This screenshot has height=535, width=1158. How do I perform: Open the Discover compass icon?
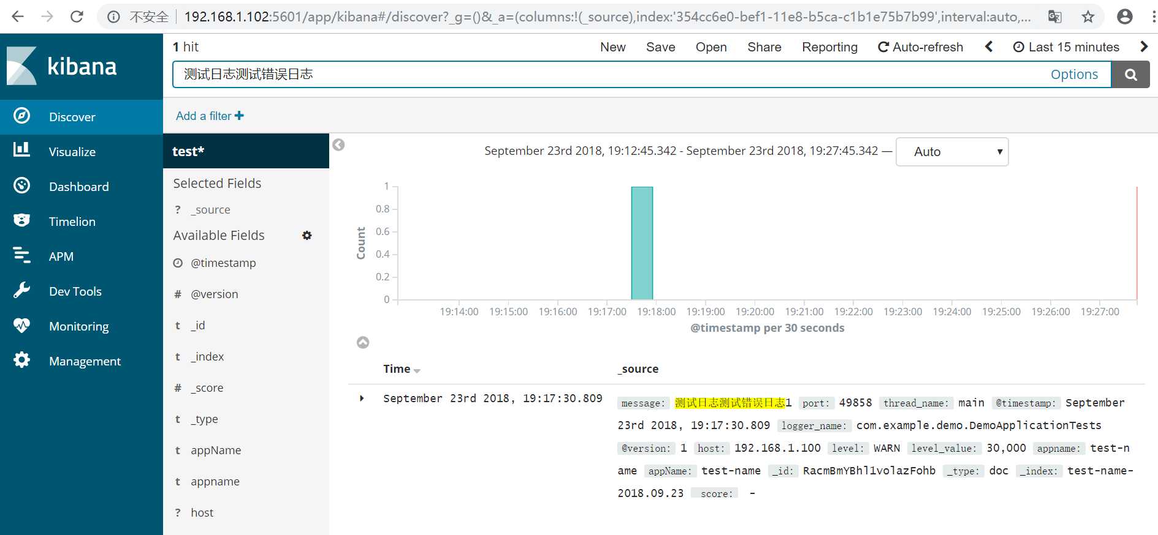pos(22,116)
